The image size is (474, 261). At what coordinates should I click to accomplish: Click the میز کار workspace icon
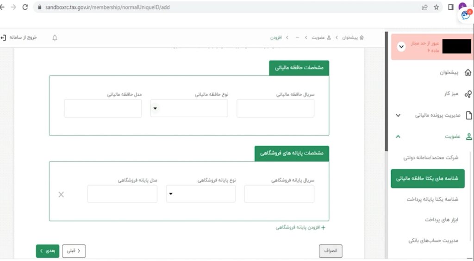pos(468,94)
